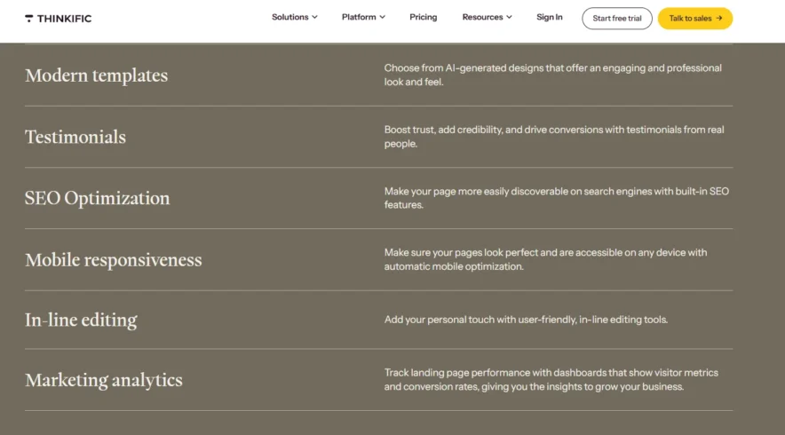The image size is (785, 435).
Task: Click the AI-generated designs description text
Action: point(552,75)
